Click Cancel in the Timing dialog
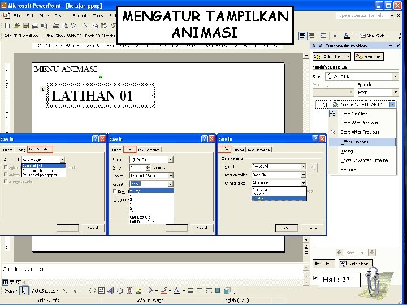 click(202, 228)
